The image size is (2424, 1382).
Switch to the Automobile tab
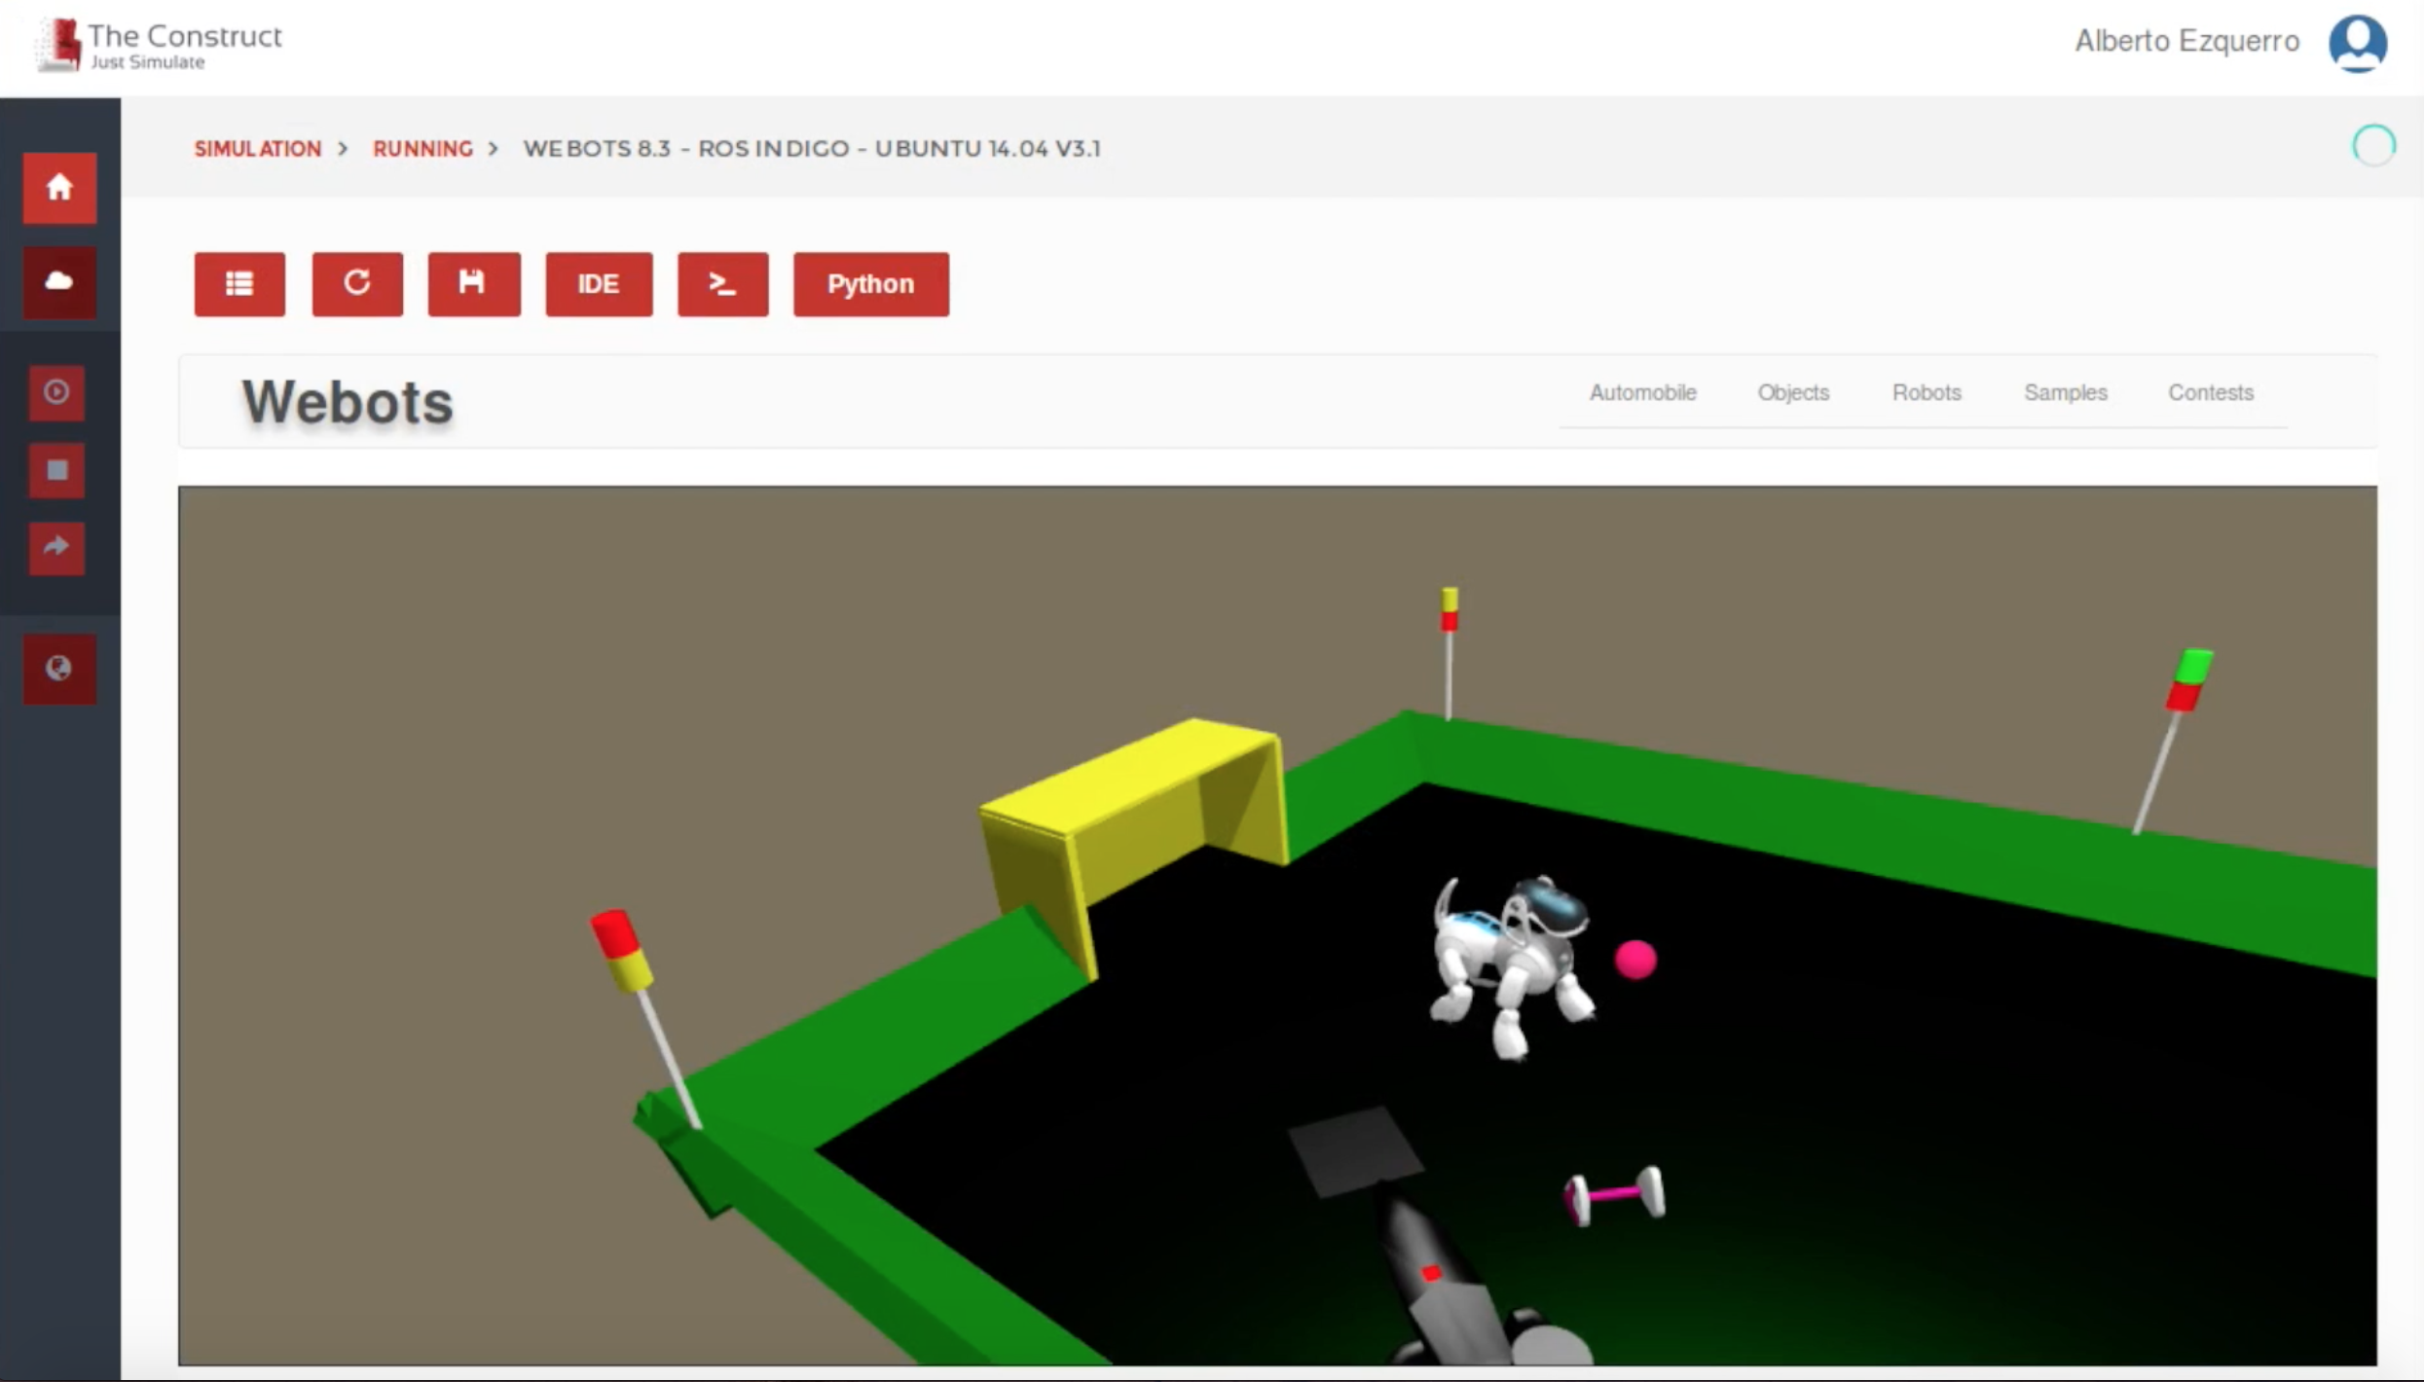(x=1643, y=392)
